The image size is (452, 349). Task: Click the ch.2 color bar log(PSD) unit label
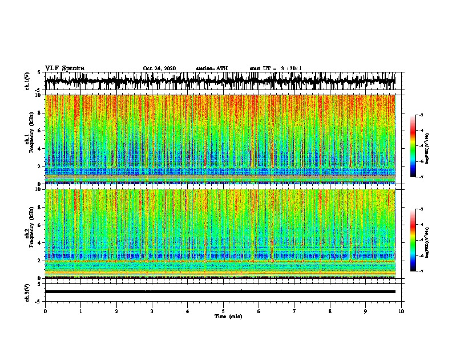point(427,243)
